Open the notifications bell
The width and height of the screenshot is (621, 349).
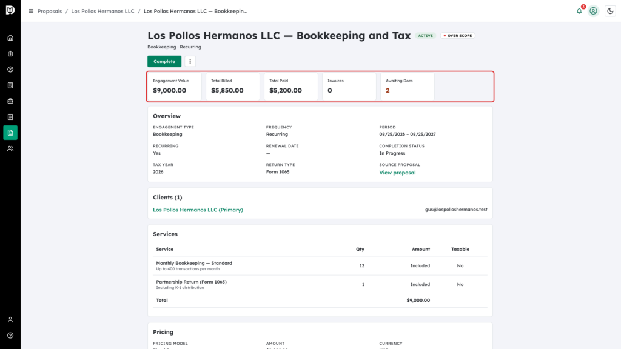[x=579, y=11]
